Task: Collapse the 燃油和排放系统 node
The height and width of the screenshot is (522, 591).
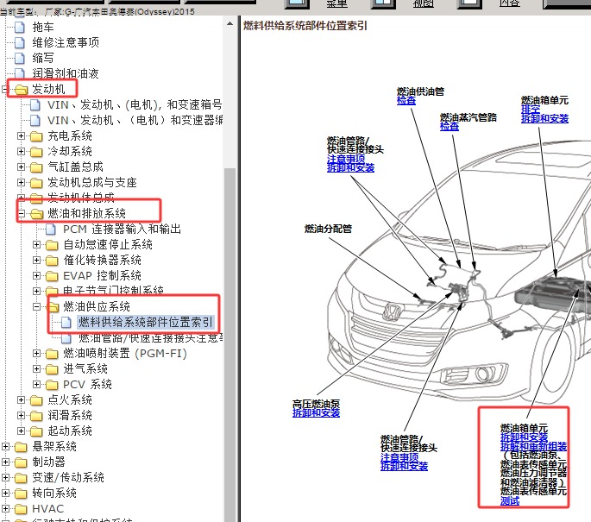Action: point(21,214)
